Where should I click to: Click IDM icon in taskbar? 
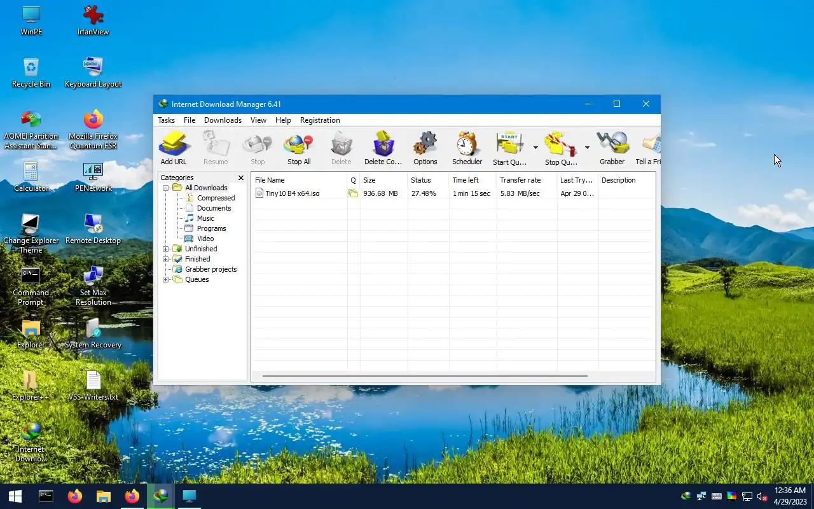pyautogui.click(x=161, y=496)
